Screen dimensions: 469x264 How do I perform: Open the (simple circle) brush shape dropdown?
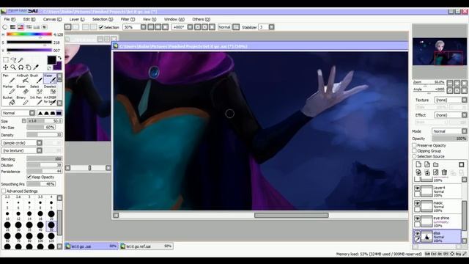(x=22, y=143)
